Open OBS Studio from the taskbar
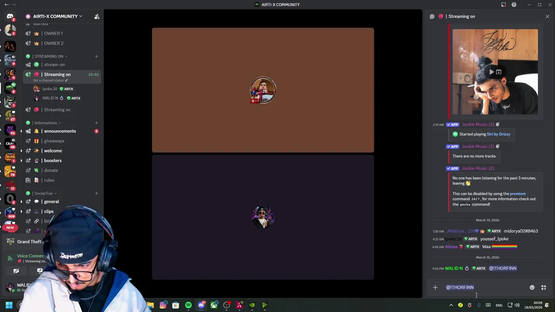555x312 pixels. (226, 305)
